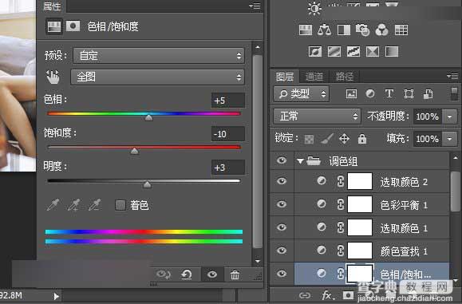Viewport: 462px width, 304px height.
Task: Open the 属性 panel flyout menu
Action: 255,6
